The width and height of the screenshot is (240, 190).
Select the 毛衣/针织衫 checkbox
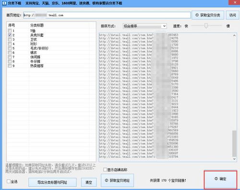coord(10,48)
